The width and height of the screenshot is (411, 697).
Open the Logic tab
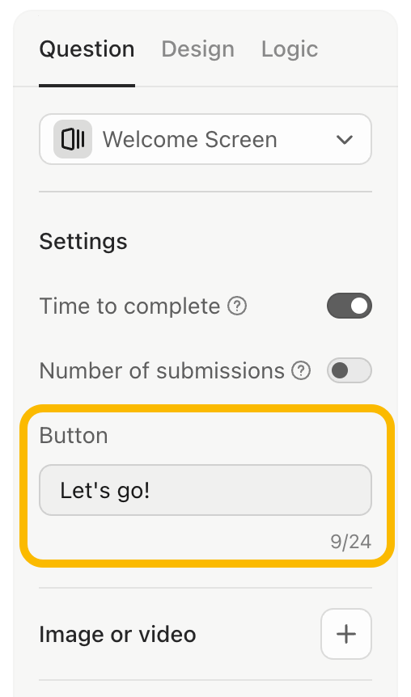290,49
